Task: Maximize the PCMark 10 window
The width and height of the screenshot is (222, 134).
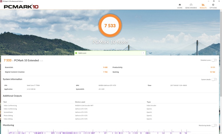Action: click(214, 1)
